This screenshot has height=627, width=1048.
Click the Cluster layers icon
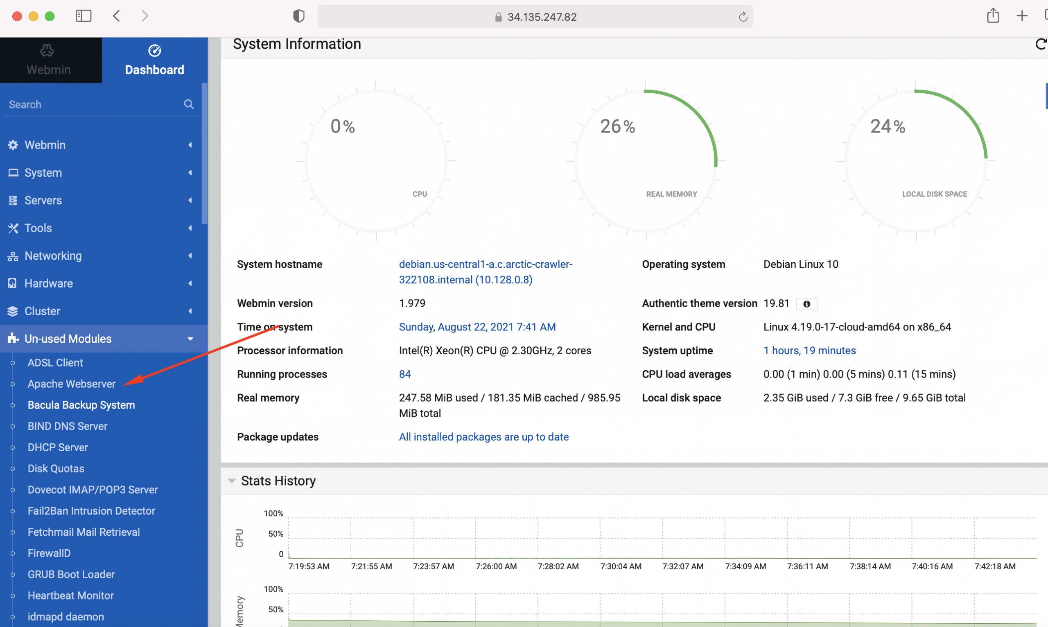13,311
